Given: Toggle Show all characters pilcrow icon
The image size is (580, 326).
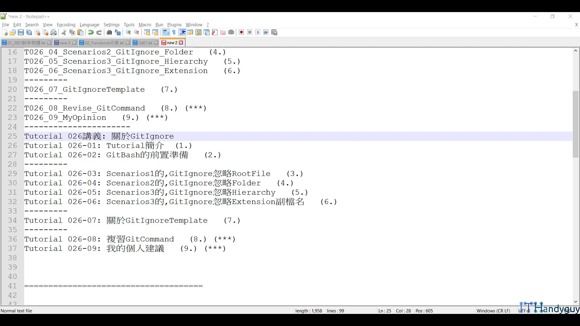Looking at the screenshot, I should [174, 32].
